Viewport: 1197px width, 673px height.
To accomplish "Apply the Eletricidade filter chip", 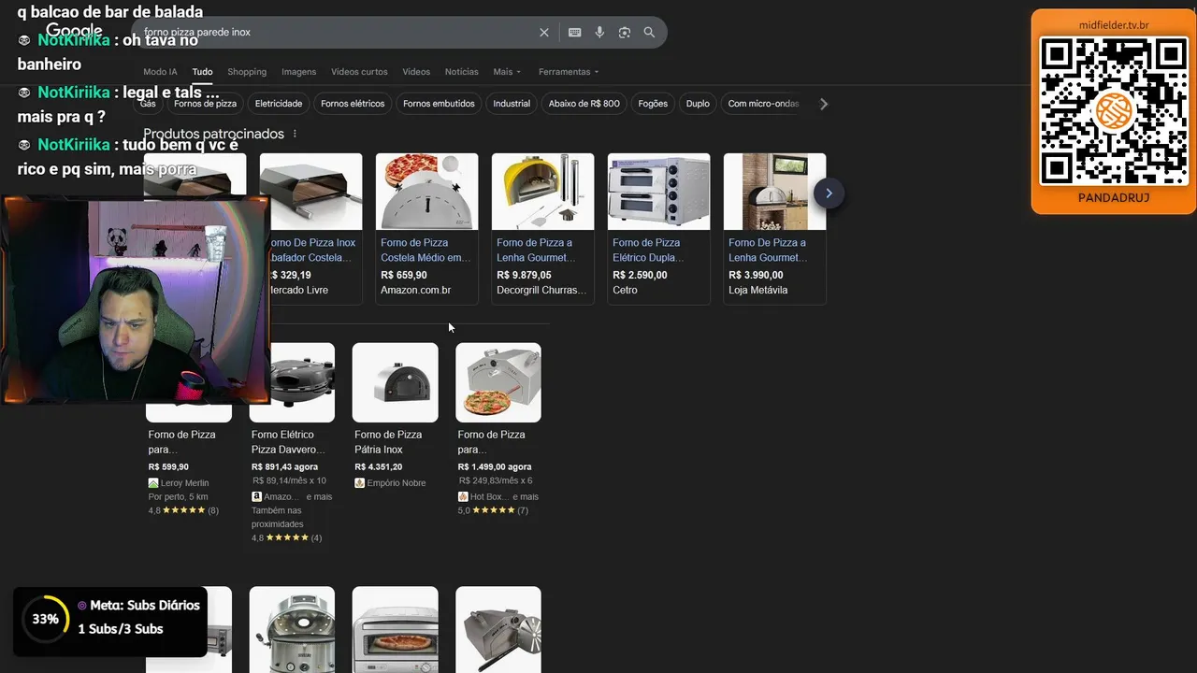I will (x=279, y=104).
